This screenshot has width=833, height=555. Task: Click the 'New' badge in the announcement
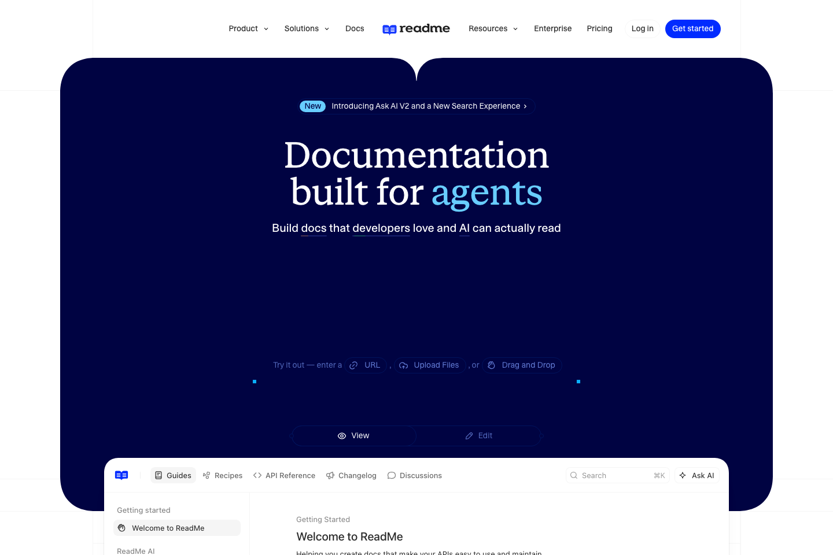coord(312,106)
